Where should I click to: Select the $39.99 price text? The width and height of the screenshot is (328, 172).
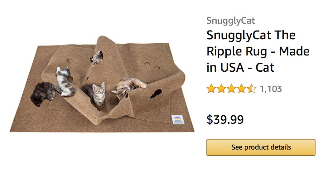tap(225, 120)
